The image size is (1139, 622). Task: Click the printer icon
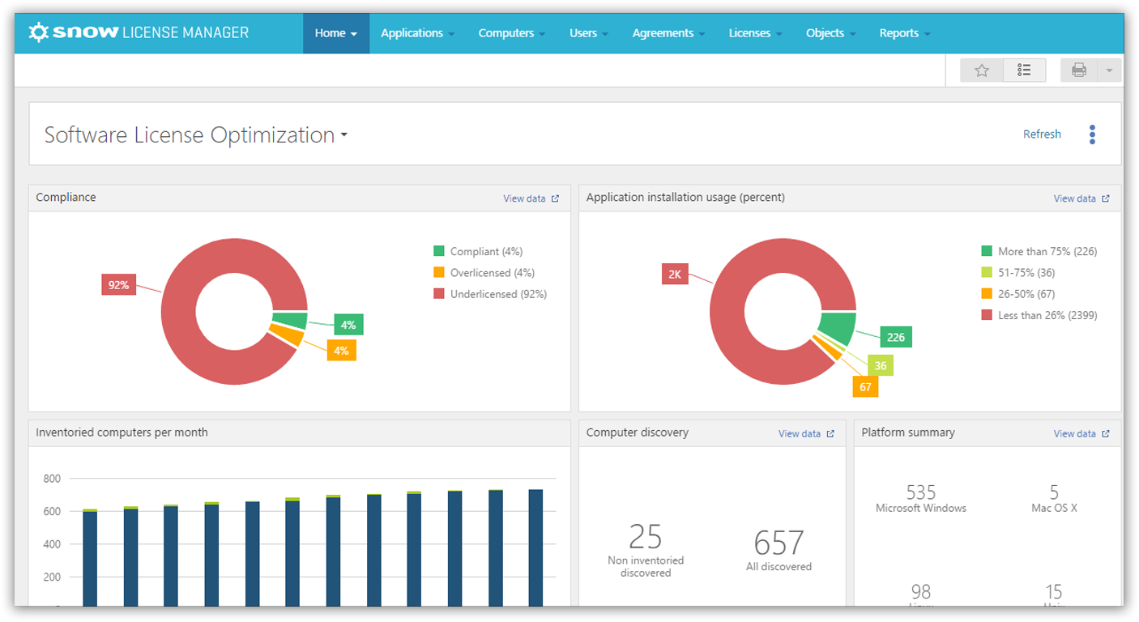pyautogui.click(x=1079, y=70)
